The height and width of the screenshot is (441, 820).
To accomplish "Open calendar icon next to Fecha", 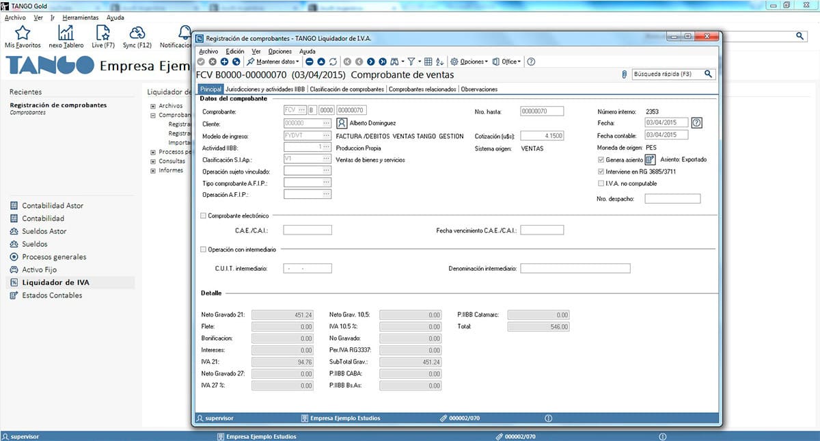I will [697, 123].
